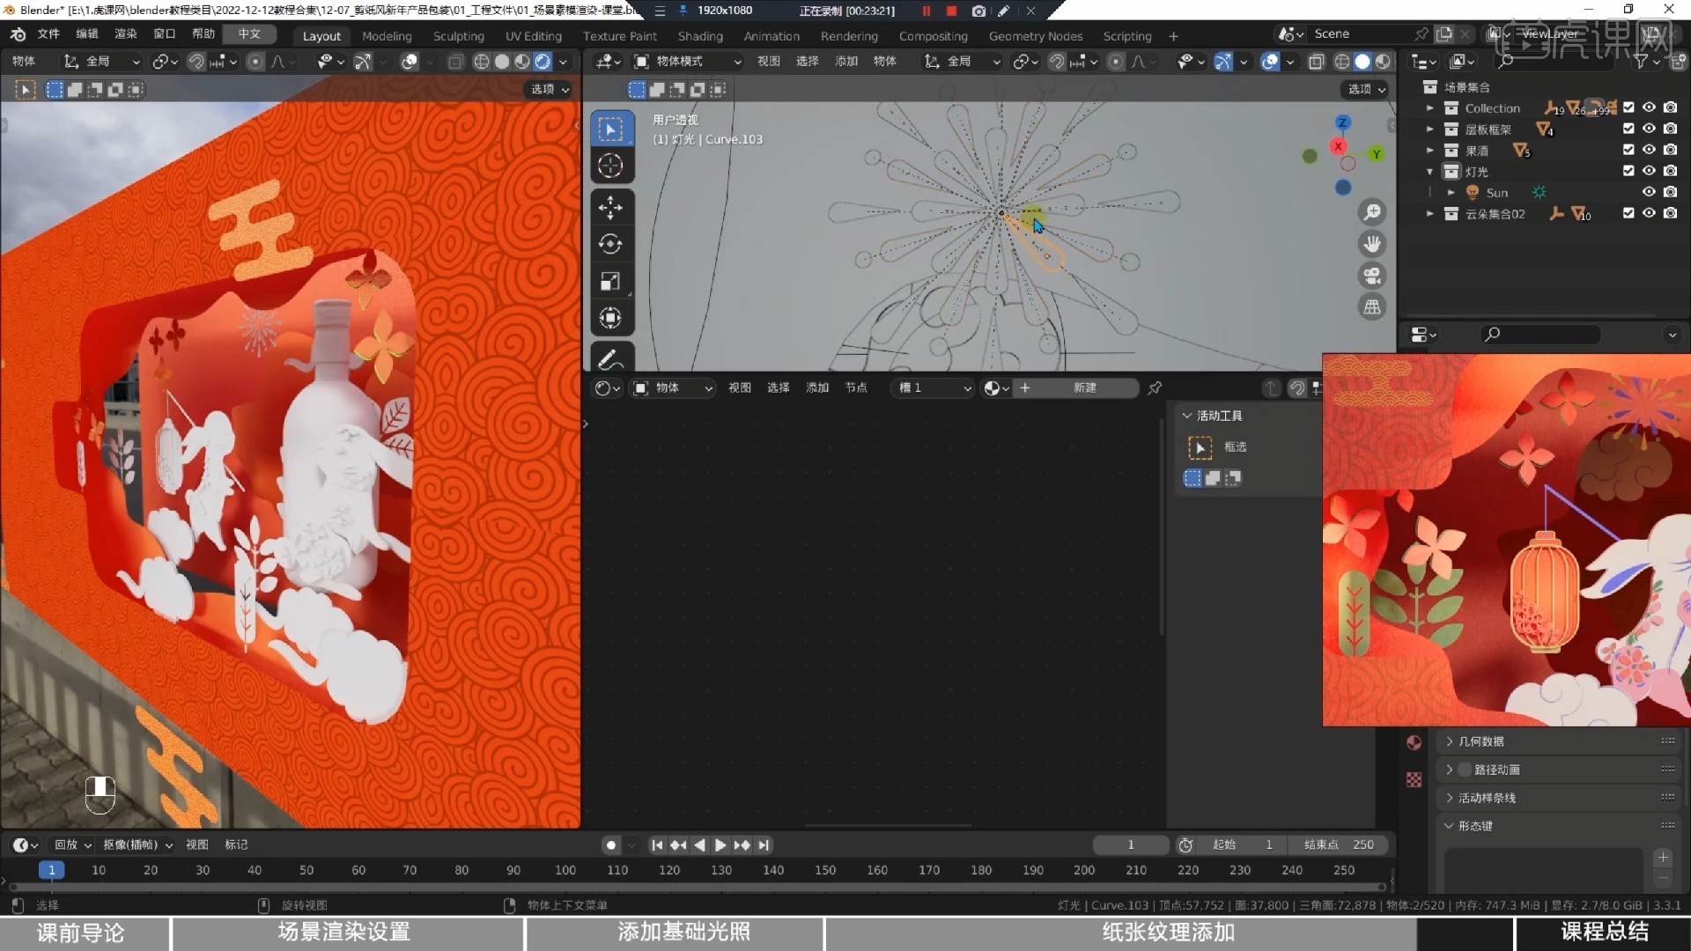The width and height of the screenshot is (1691, 951).
Task: Click the material properties tab icon
Action: tap(1414, 742)
